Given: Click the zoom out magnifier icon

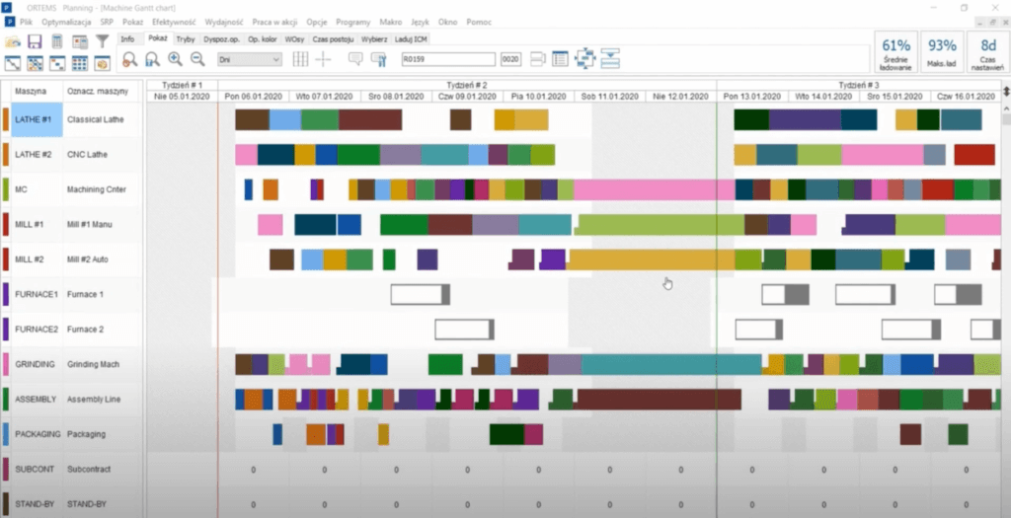Looking at the screenshot, I should tap(196, 59).
